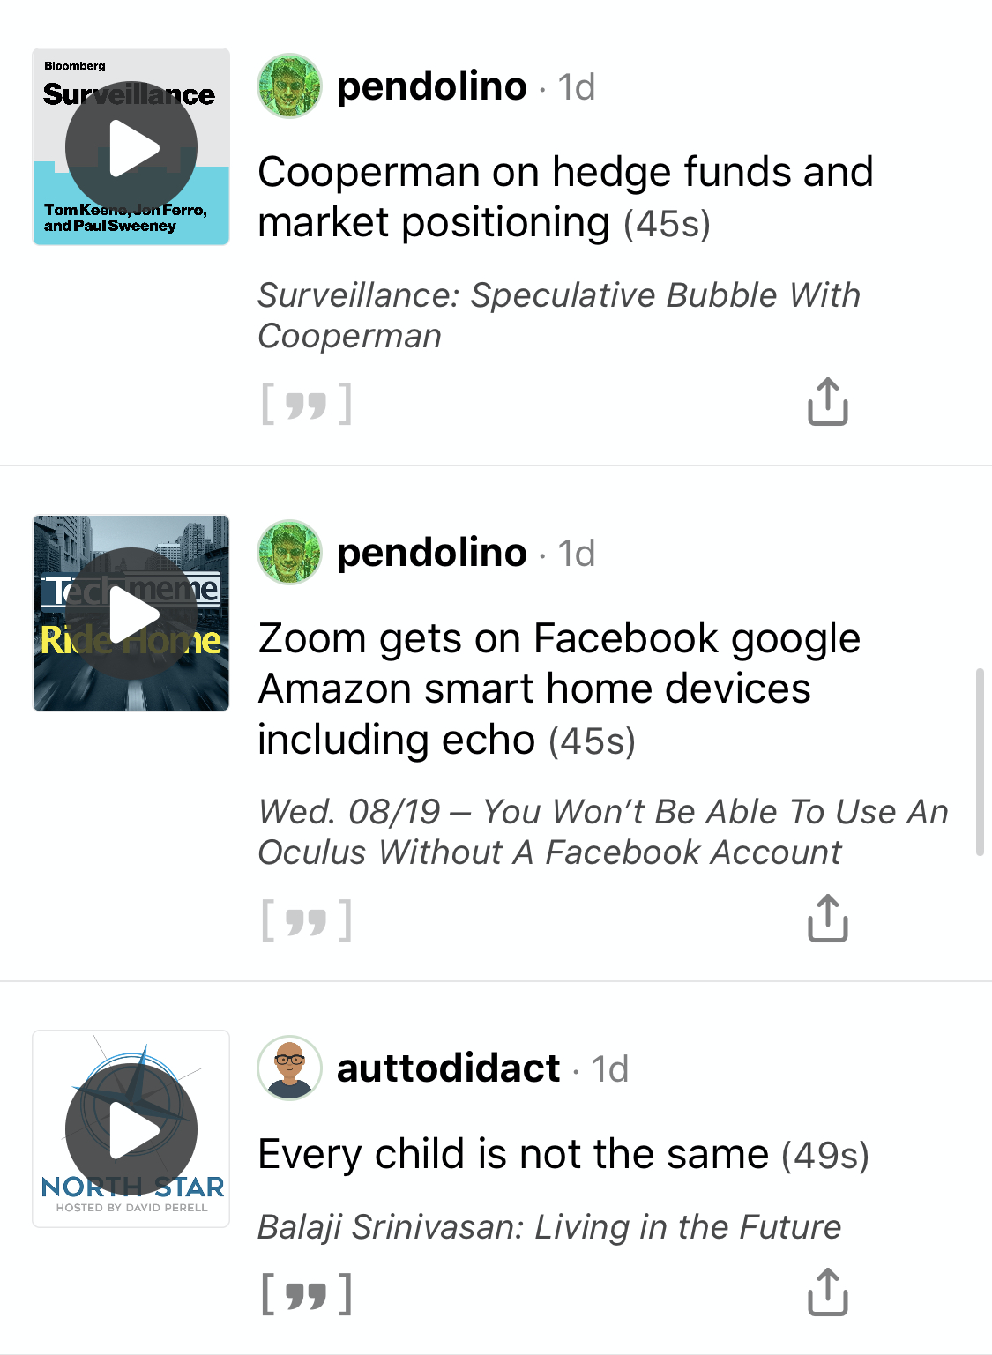
Task: Play the North Star podcast clip
Action: [131, 1128]
